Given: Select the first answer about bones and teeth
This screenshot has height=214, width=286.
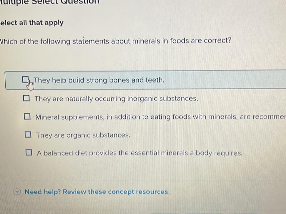Looking at the screenshot, I should click(x=99, y=80).
